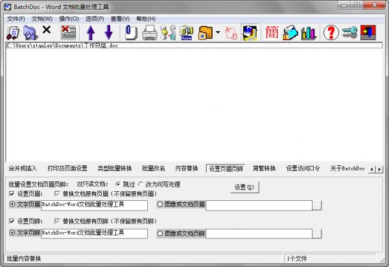Click browse button next to header image field
The height and width of the screenshot is (267, 389).
tap(316, 205)
